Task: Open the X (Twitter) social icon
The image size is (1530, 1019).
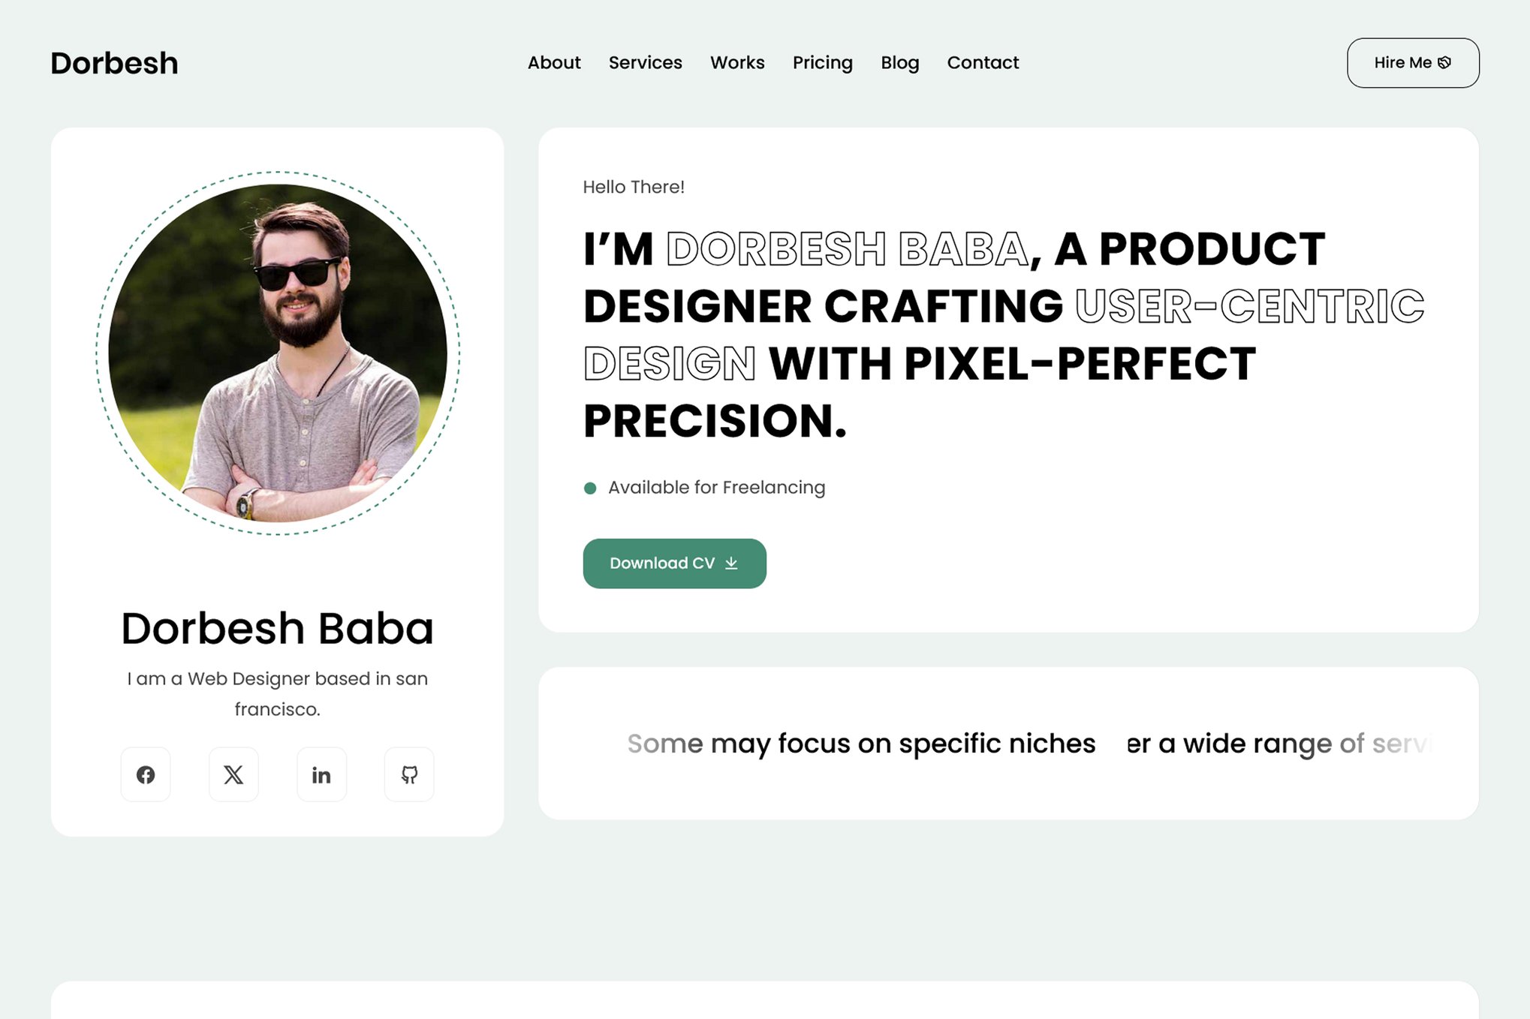Action: (x=233, y=774)
